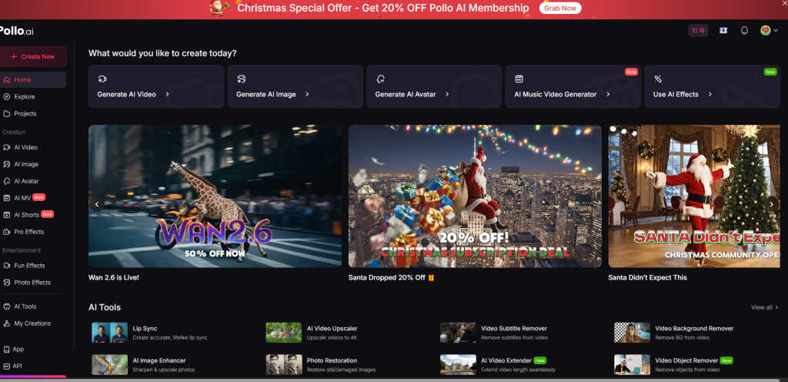Click the Explore compass icon
Image resolution: width=788 pixels, height=382 pixels.
(6, 96)
